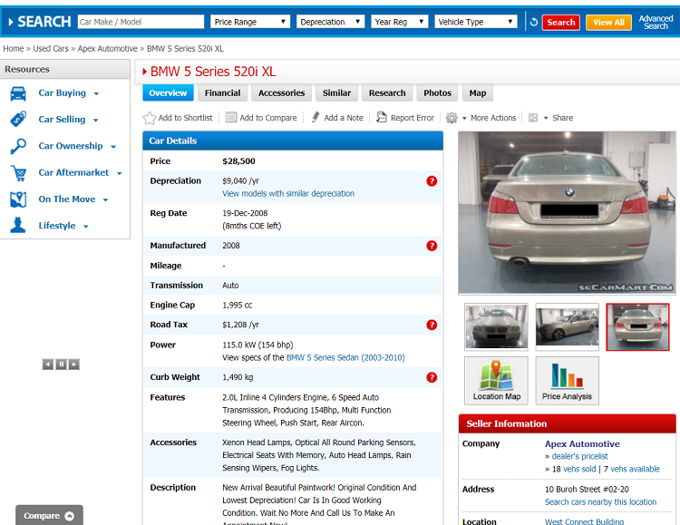
Task: Open the More Actions dropdown
Action: (489, 118)
